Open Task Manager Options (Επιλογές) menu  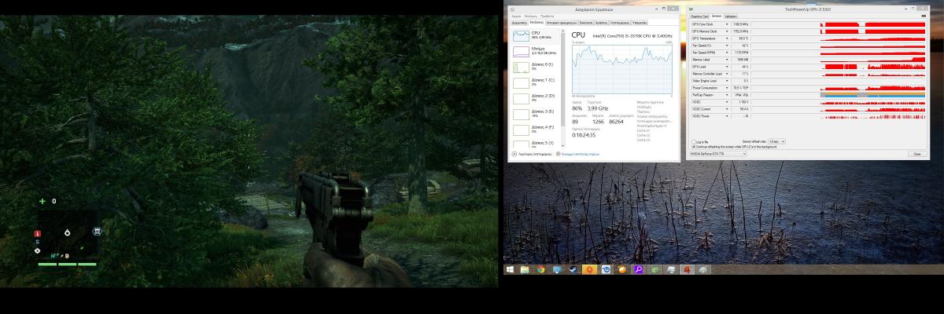pos(531,16)
